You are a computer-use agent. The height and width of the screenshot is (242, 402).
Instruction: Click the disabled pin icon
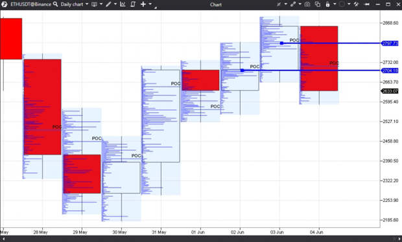pos(279,5)
